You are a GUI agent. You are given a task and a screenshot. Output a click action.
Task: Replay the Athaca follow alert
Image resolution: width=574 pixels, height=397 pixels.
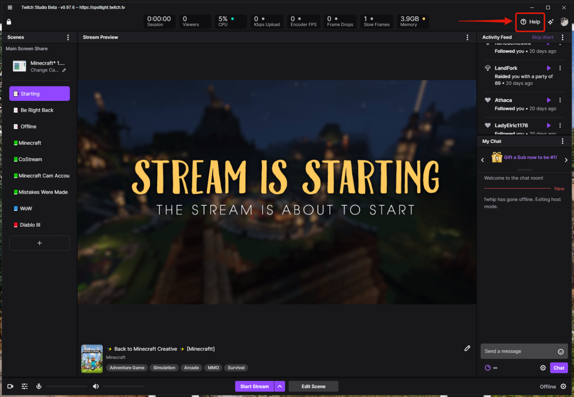pos(549,100)
